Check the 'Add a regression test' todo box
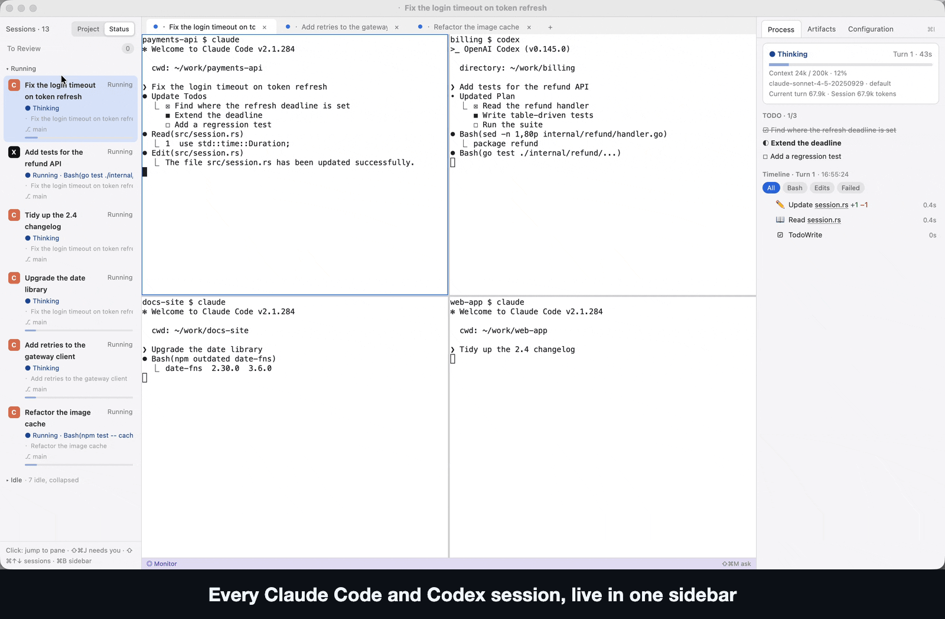The width and height of the screenshot is (945, 619). pyautogui.click(x=765, y=157)
